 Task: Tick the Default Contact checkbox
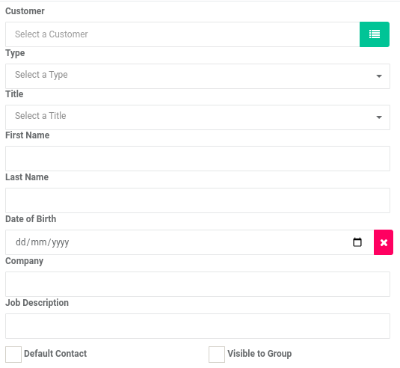[x=13, y=355]
